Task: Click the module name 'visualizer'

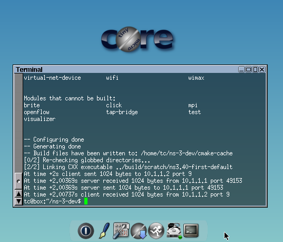Action: [x=40, y=119]
